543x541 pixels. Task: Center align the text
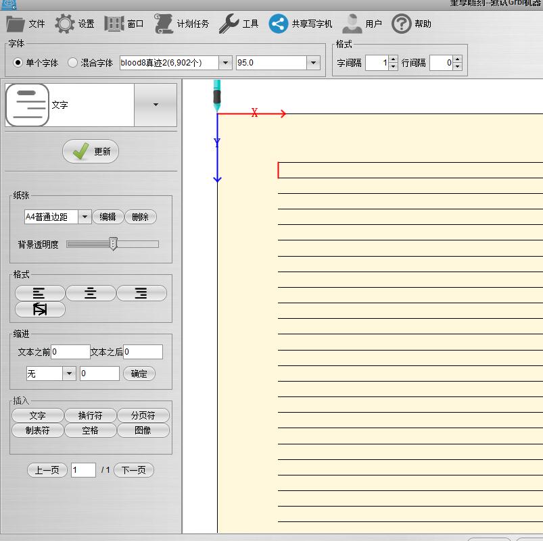[x=91, y=293]
